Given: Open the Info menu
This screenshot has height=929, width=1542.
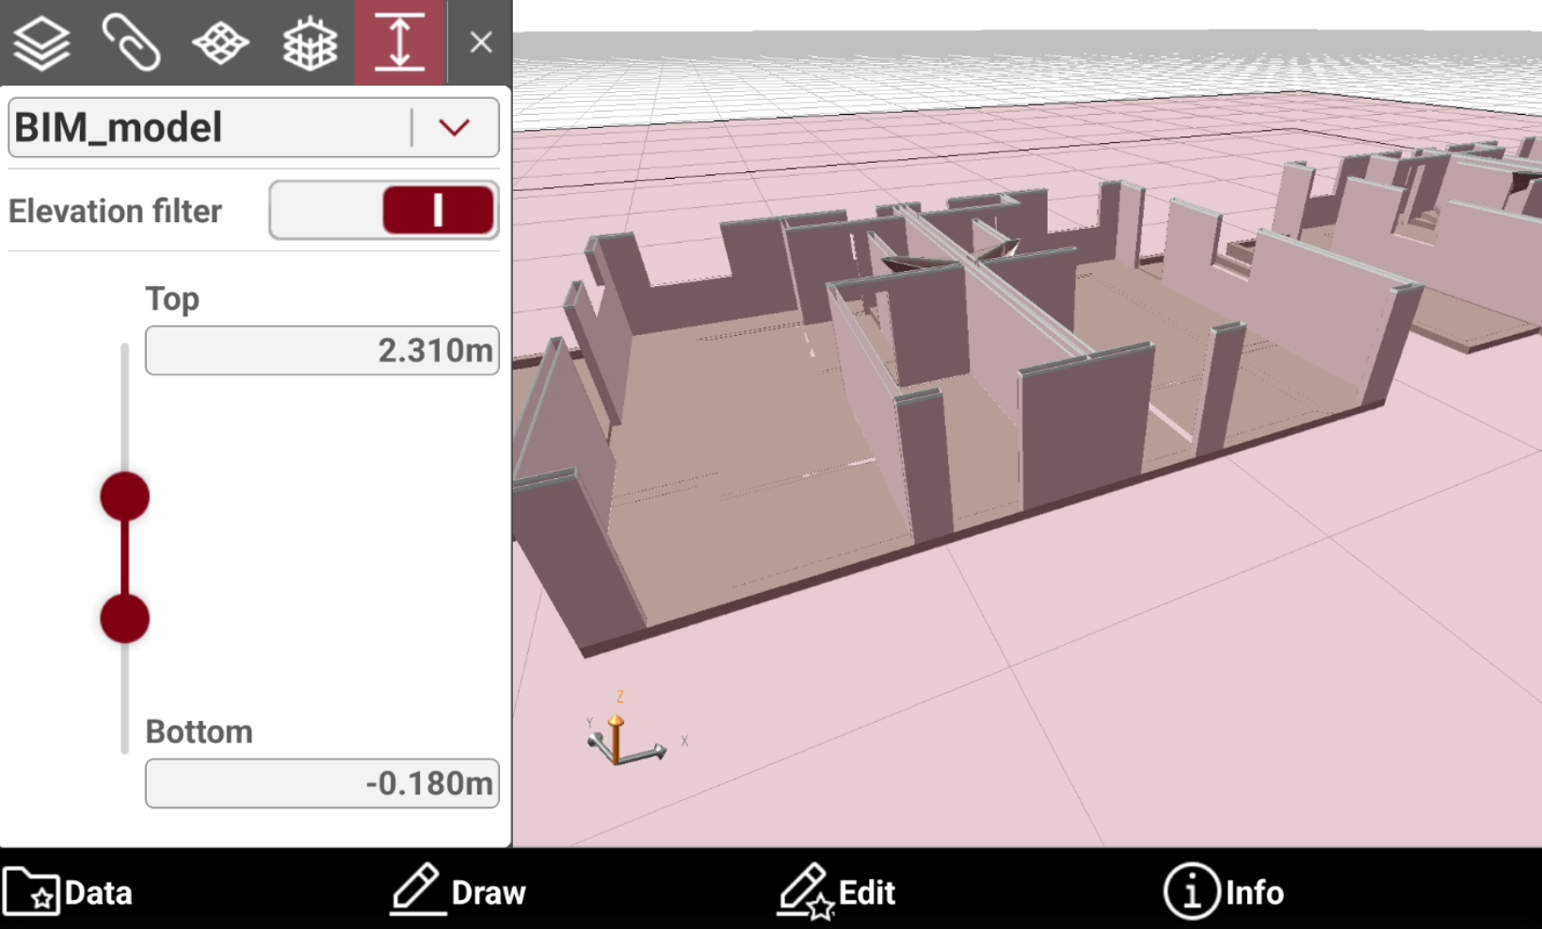Looking at the screenshot, I should pos(1224,891).
